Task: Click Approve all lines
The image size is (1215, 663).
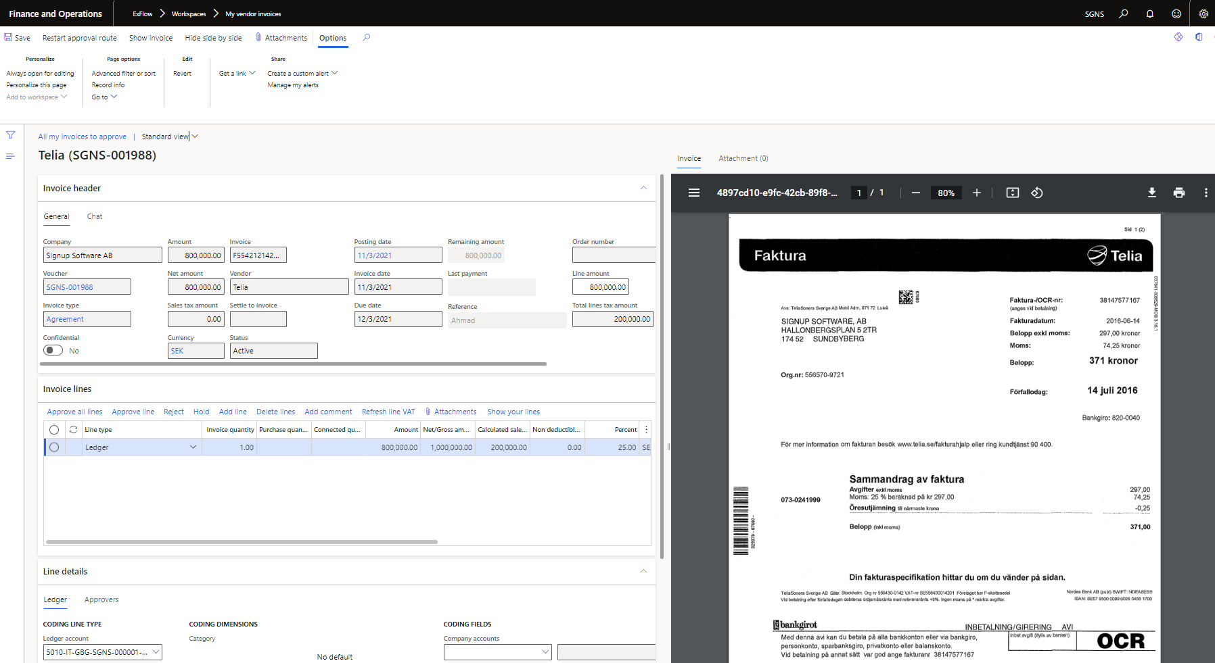Action: (x=74, y=412)
